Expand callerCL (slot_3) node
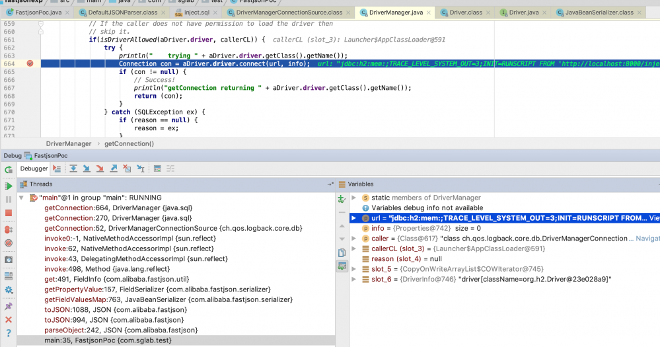 (353, 249)
